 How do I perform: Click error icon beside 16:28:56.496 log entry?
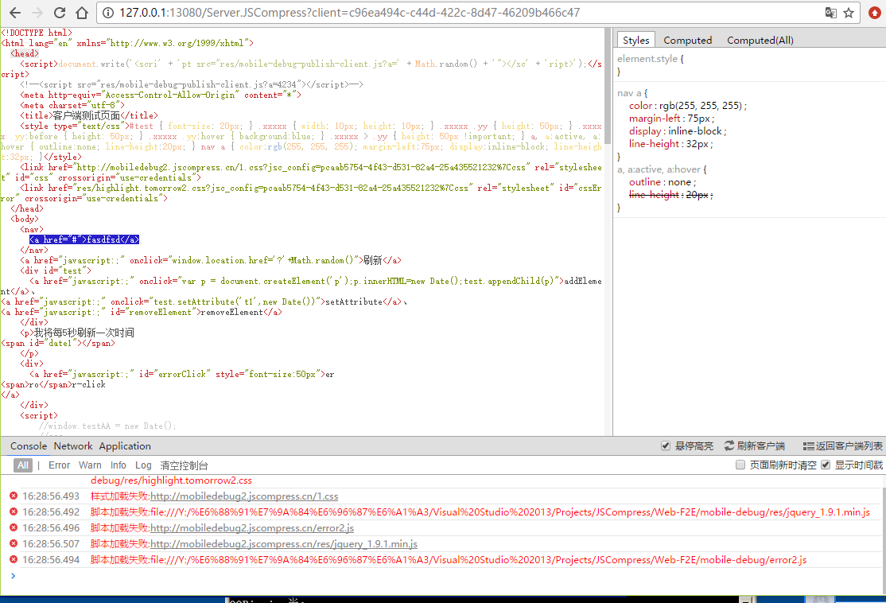[14, 527]
